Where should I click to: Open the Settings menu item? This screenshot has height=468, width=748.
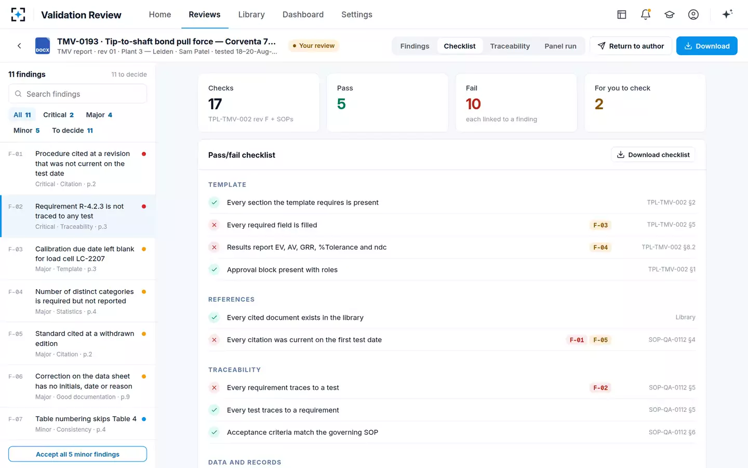[x=357, y=15]
